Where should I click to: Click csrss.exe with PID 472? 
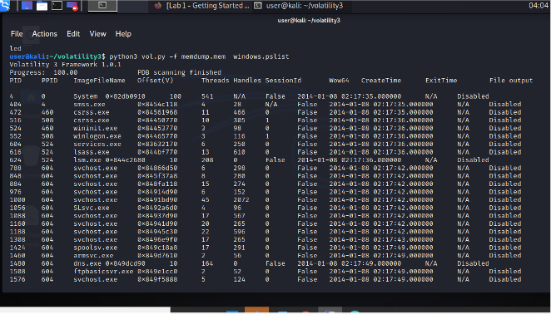pos(92,113)
